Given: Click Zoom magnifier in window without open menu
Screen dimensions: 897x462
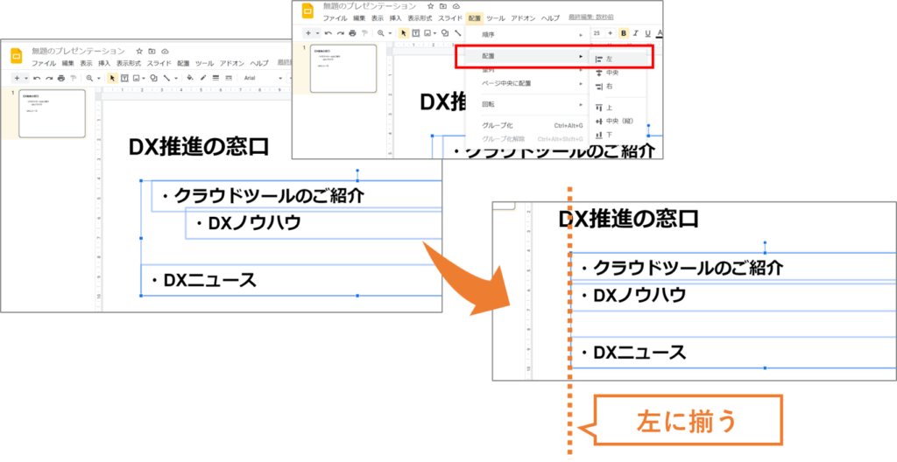Looking at the screenshot, I should click(x=90, y=78).
